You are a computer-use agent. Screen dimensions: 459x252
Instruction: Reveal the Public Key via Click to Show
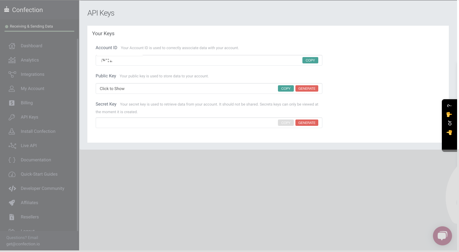click(112, 89)
